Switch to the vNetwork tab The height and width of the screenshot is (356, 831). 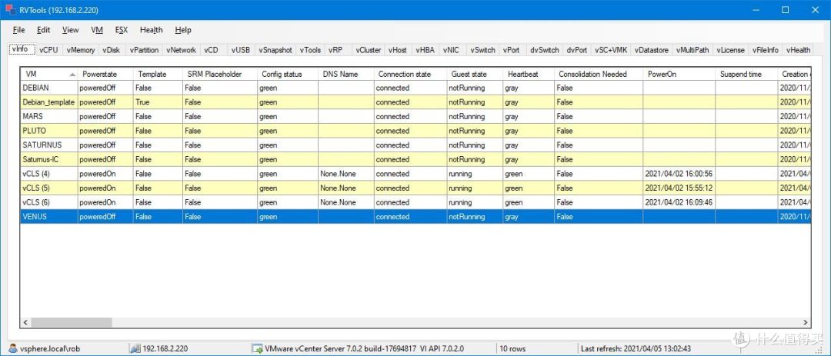[182, 50]
